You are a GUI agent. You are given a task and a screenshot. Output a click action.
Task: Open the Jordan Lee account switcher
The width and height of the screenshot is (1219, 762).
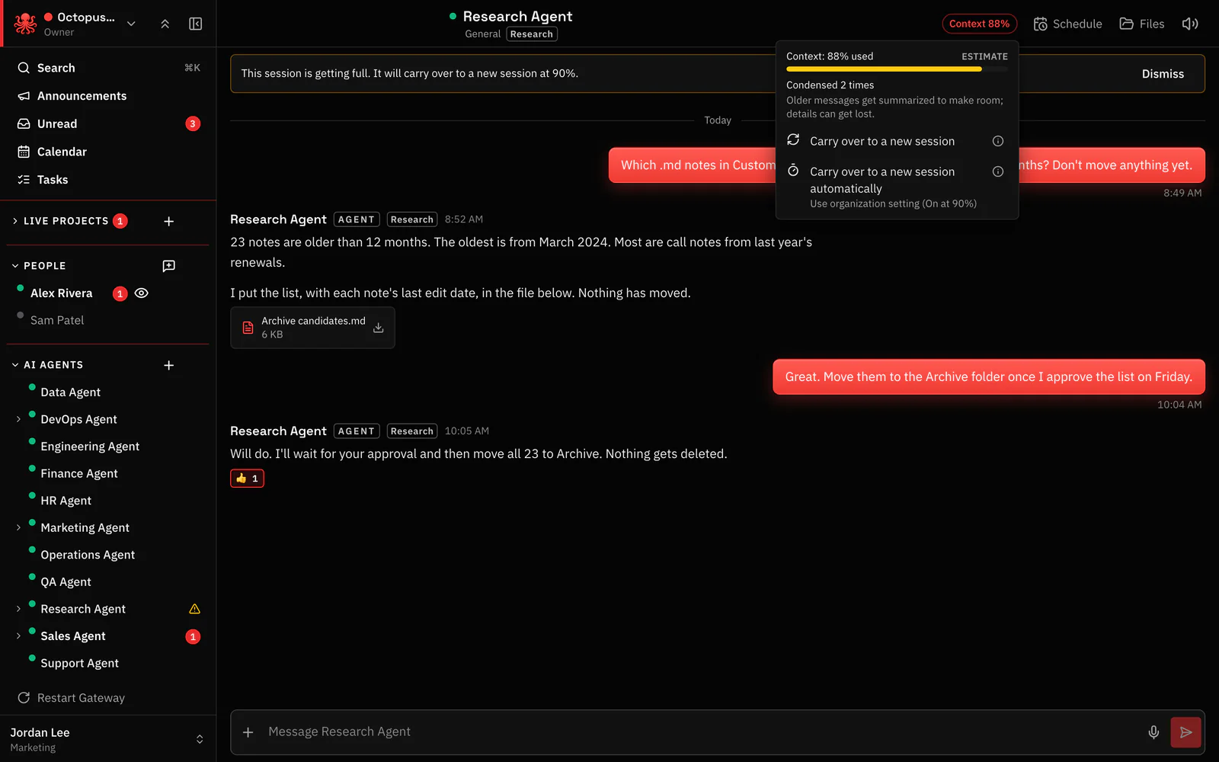[x=107, y=739]
